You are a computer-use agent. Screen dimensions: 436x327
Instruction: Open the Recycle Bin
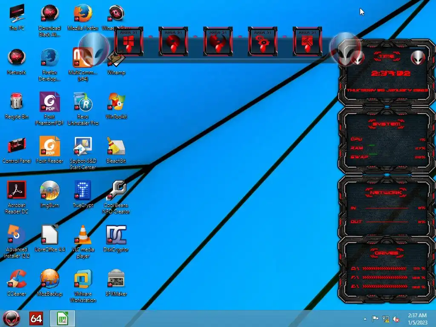[17, 106]
